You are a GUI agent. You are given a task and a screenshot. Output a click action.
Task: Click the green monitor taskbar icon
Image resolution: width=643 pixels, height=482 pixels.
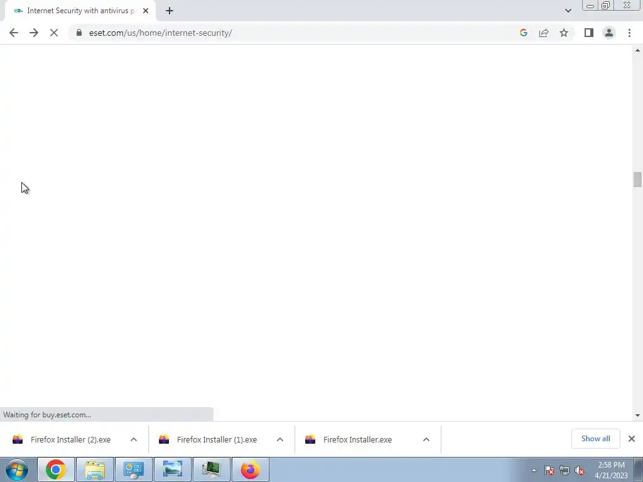(x=211, y=469)
